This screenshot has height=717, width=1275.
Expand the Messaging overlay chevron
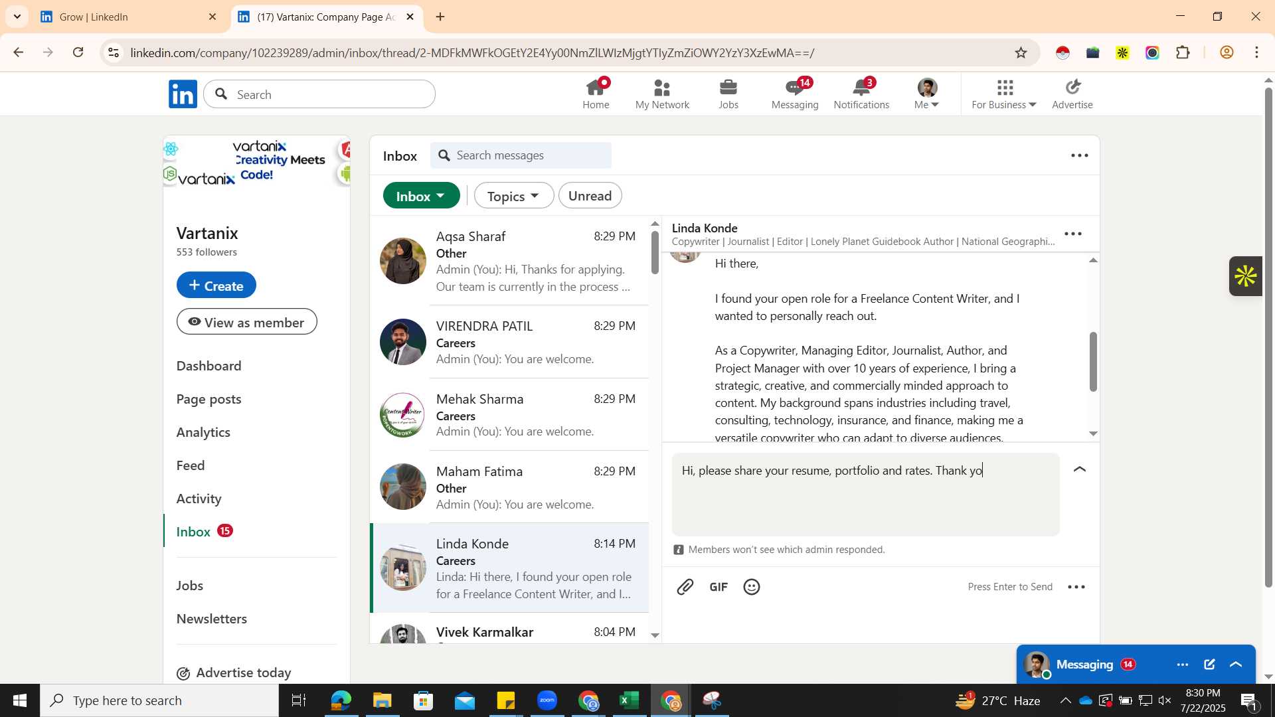tap(1236, 665)
